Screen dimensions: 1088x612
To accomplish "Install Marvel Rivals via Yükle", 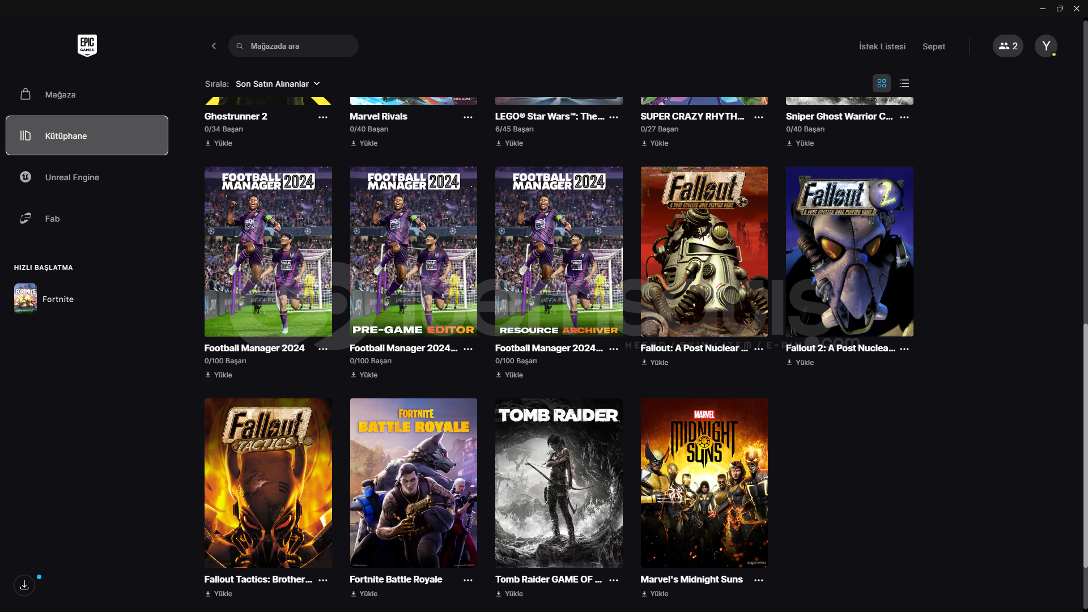I will point(364,143).
